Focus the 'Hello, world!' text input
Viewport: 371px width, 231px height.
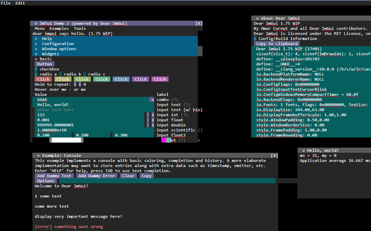[93, 105]
